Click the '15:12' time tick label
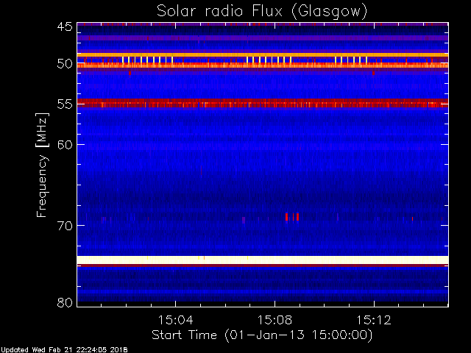The width and height of the screenshot is (471, 353). coord(374,321)
